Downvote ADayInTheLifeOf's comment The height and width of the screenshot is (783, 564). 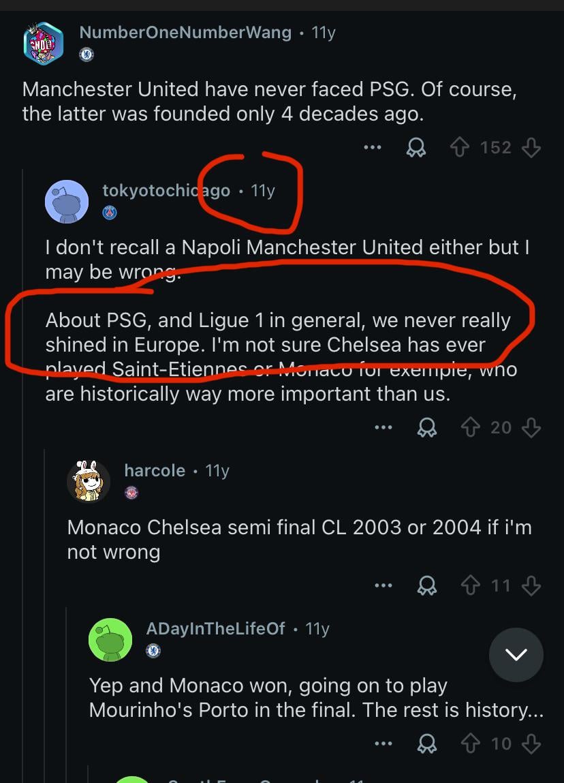point(531,743)
